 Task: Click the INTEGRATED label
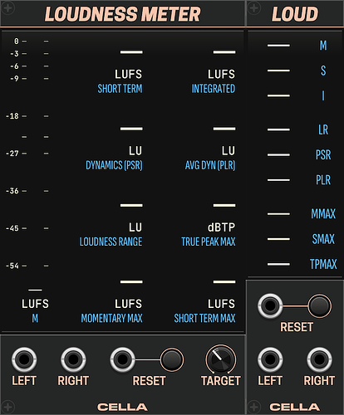(214, 89)
